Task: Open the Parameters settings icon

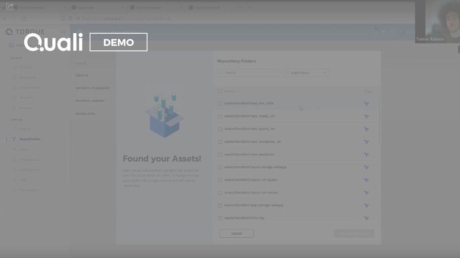Action: pos(15,190)
